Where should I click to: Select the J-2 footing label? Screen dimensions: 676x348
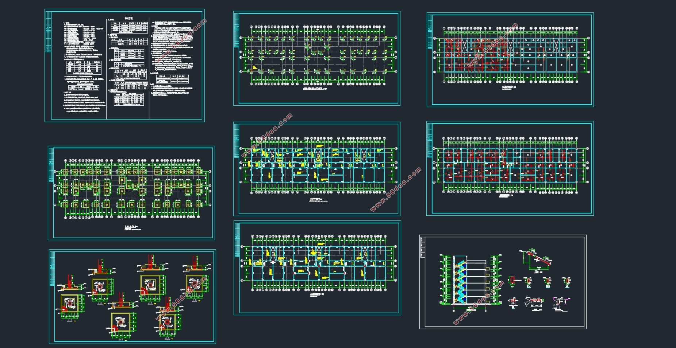pyautogui.click(x=99, y=303)
